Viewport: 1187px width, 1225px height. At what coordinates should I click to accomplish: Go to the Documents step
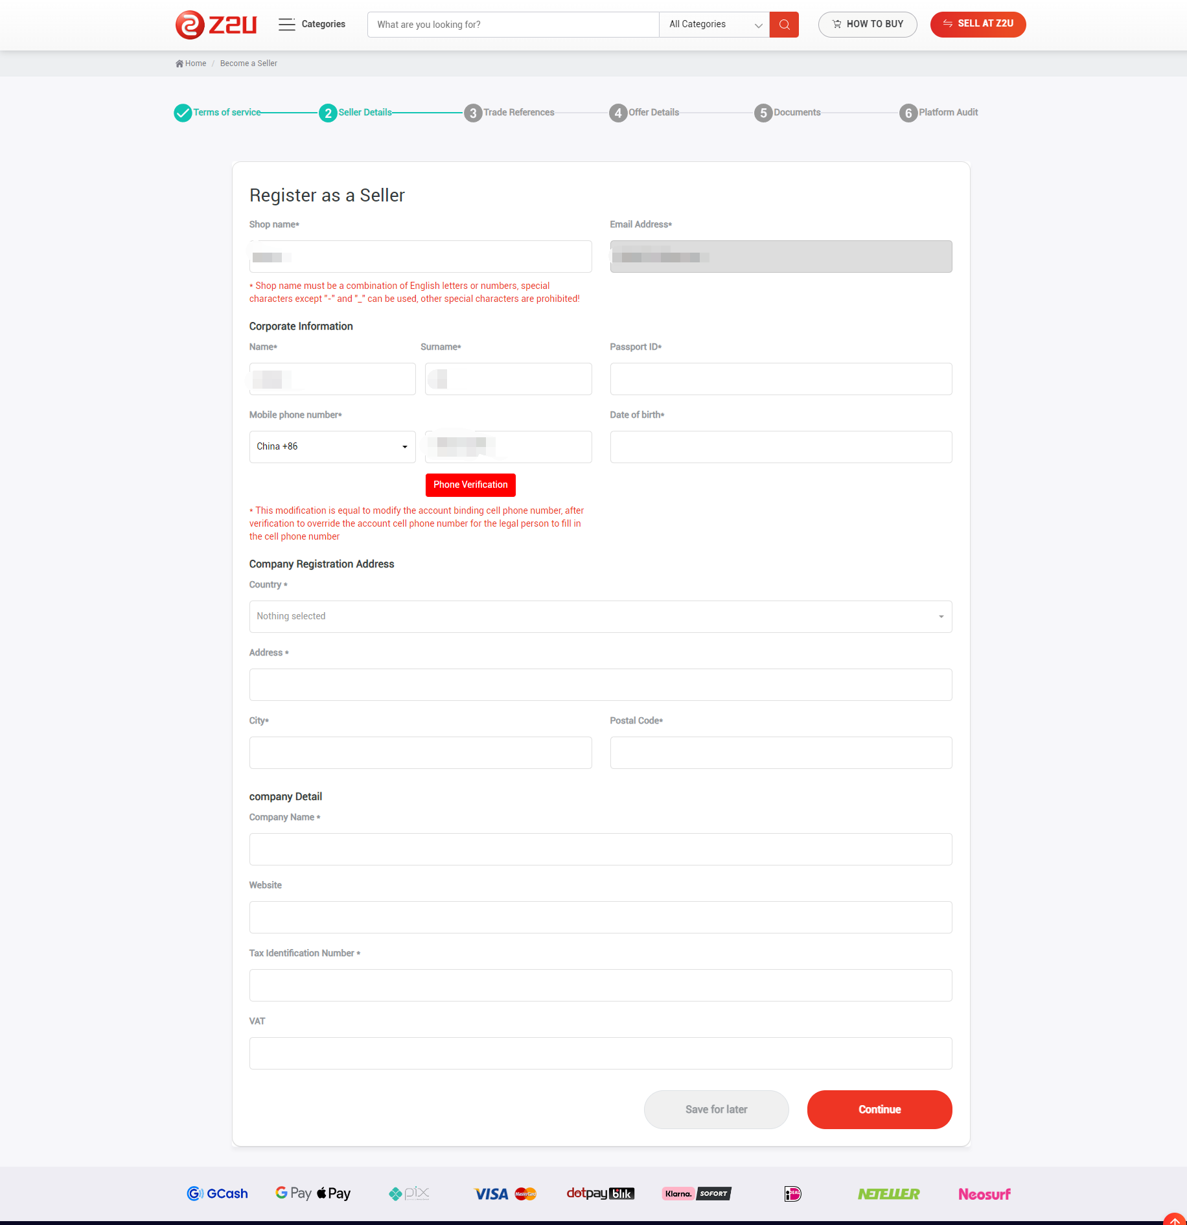[796, 113]
